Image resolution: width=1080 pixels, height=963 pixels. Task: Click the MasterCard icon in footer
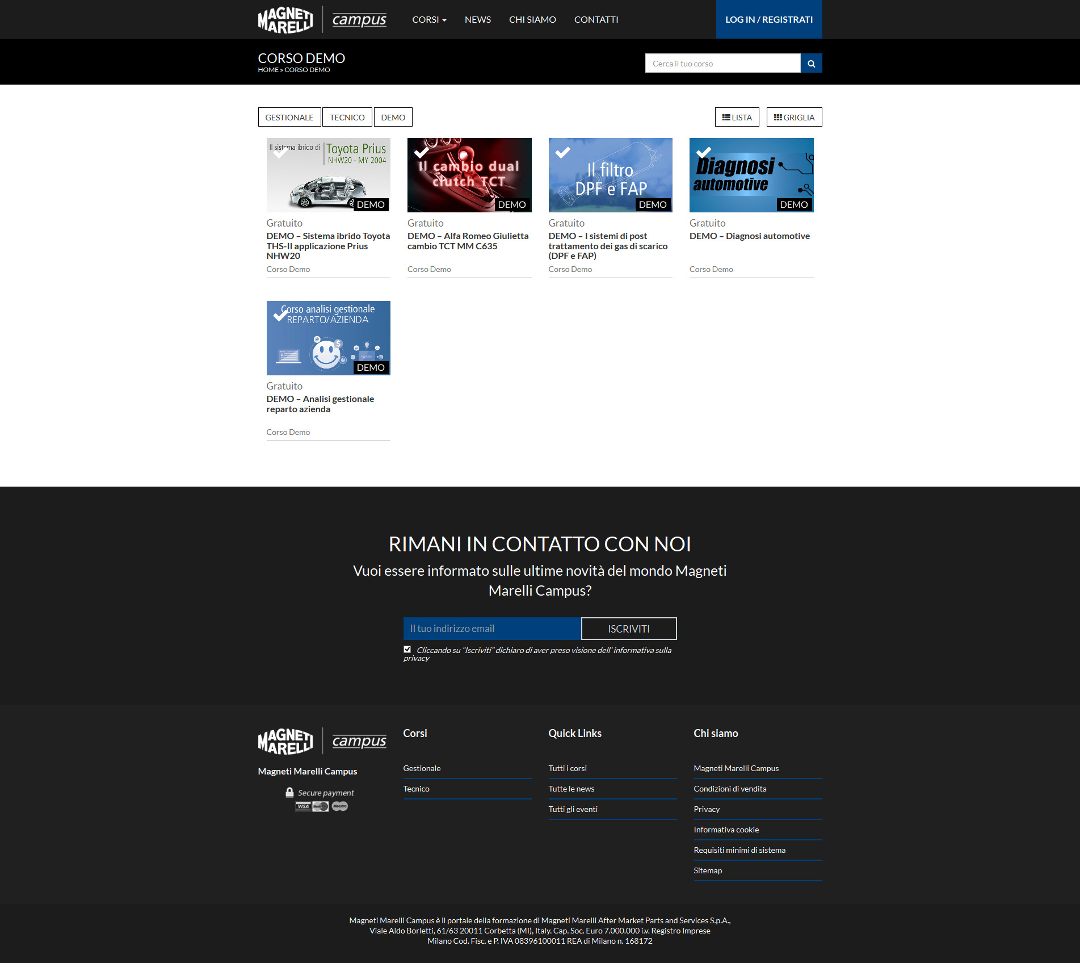[x=321, y=806]
